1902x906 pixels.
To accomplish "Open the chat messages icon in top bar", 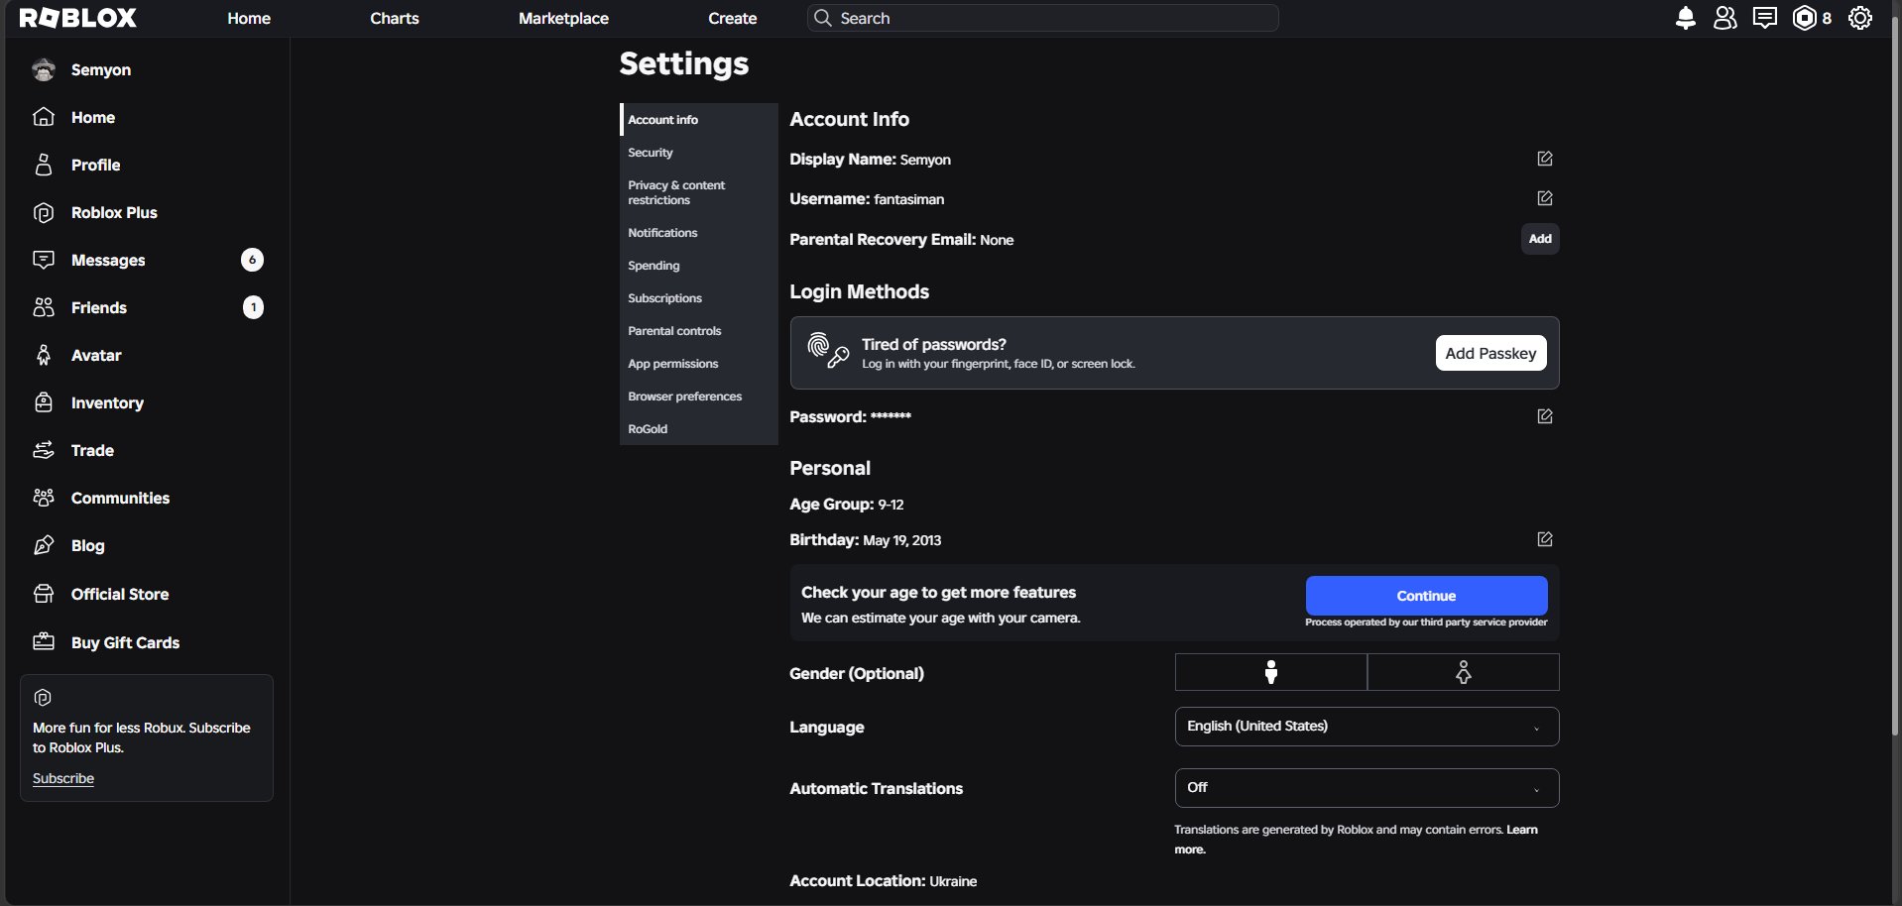I will [x=1765, y=18].
